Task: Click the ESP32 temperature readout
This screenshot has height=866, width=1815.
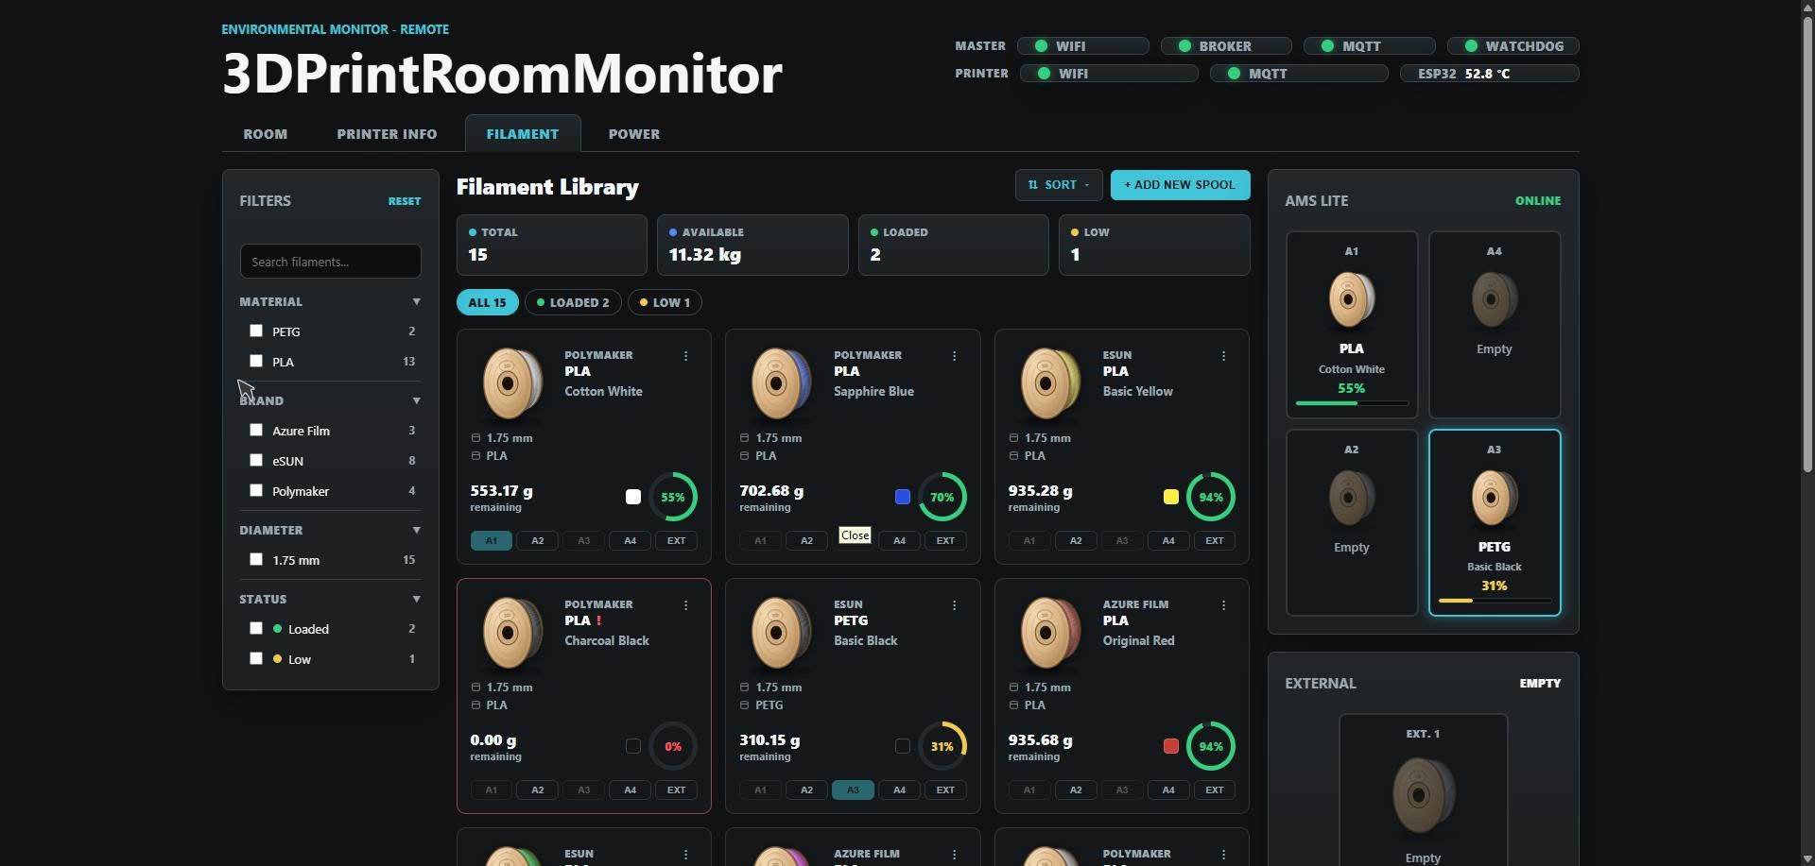Action: 1489,74
